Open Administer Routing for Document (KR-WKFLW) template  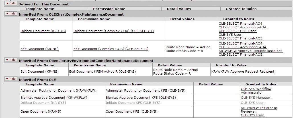pyautogui.click(x=58, y=91)
